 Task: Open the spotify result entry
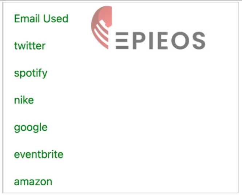31,73
